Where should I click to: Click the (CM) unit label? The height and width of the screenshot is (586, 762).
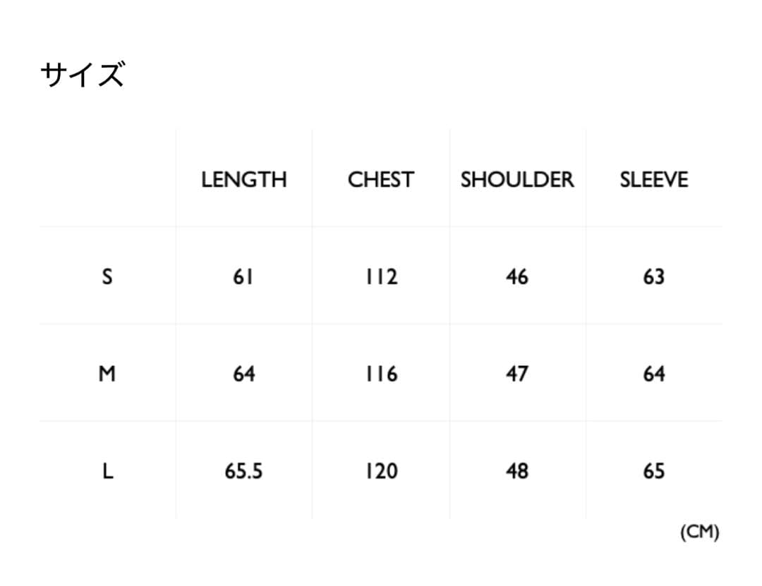point(699,532)
